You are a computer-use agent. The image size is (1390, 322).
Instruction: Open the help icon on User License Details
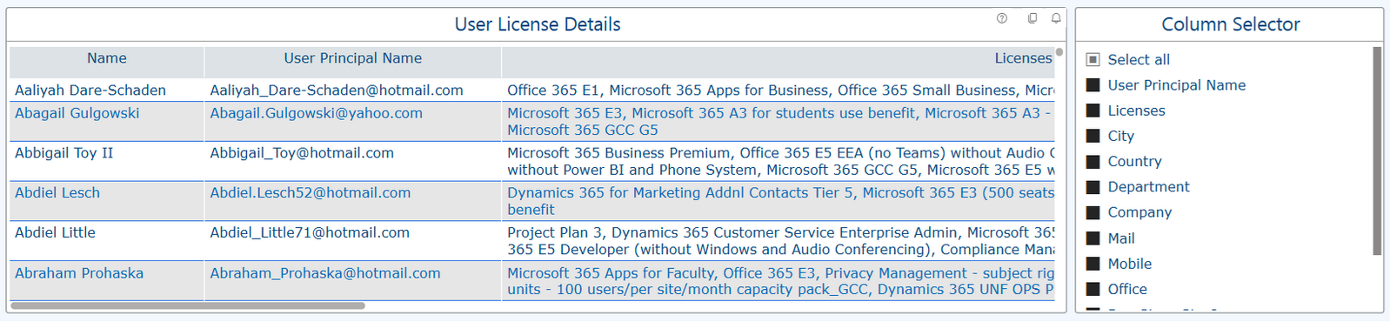pyautogui.click(x=1002, y=18)
